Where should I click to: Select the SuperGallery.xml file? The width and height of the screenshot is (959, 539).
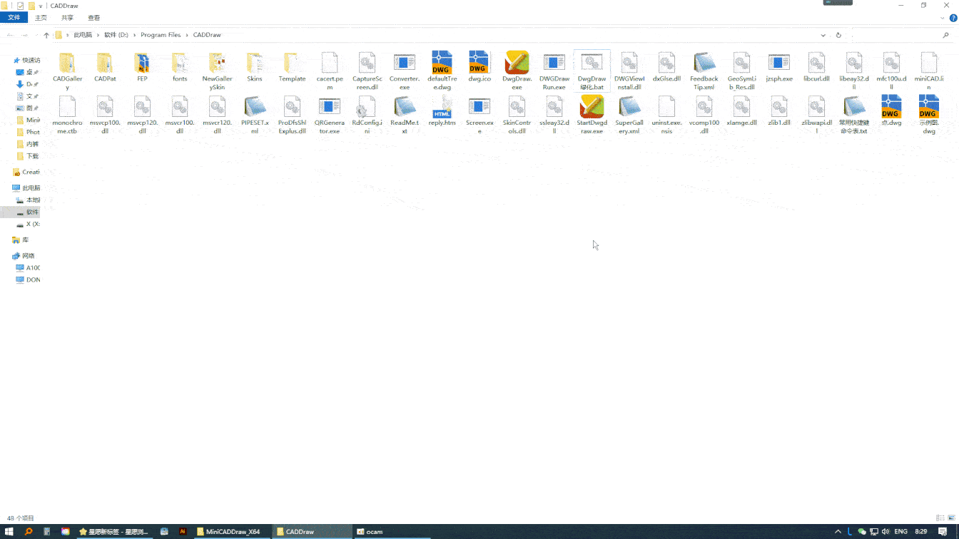tap(629, 115)
